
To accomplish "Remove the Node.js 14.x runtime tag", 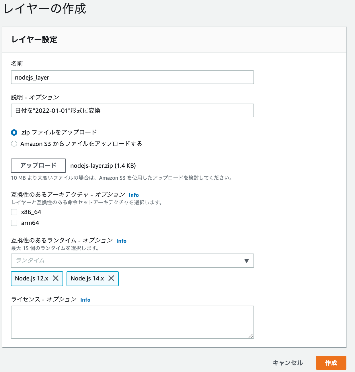I will [112, 278].
